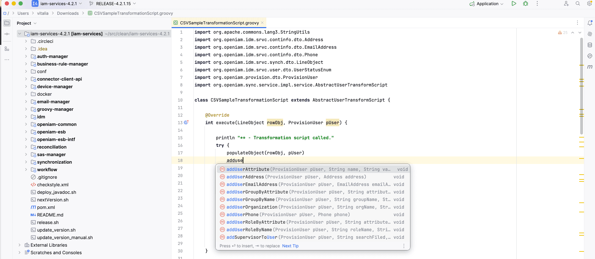Click the Next Tip link
595x259 pixels.
[x=290, y=246]
